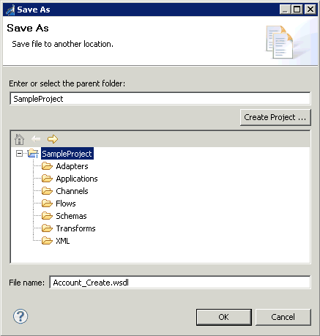Maximize the Save As dialog window
Image resolution: width=320 pixels, height=336 pixels.
(x=297, y=10)
